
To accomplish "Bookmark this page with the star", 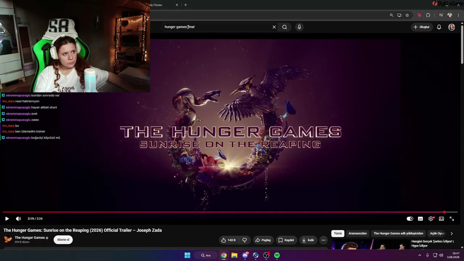I will pyautogui.click(x=407, y=15).
